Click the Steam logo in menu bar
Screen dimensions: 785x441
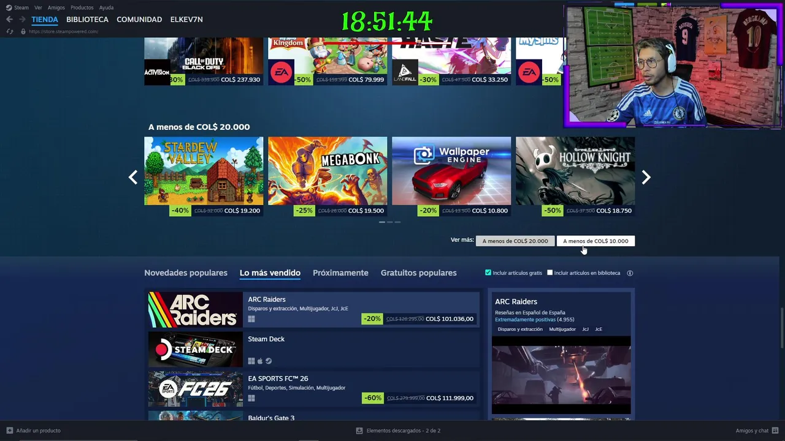[x=9, y=7]
